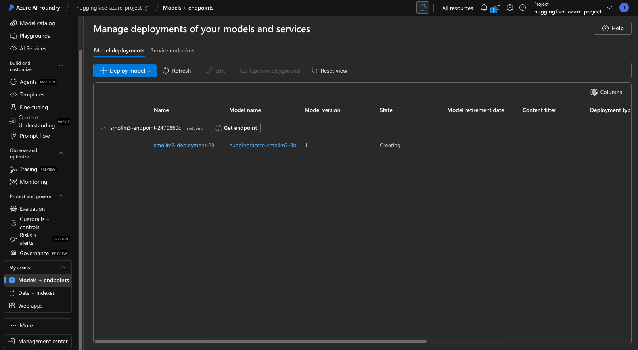Collapse the smollm3-endpoint-2470860c row
638x350 pixels.
coord(103,128)
